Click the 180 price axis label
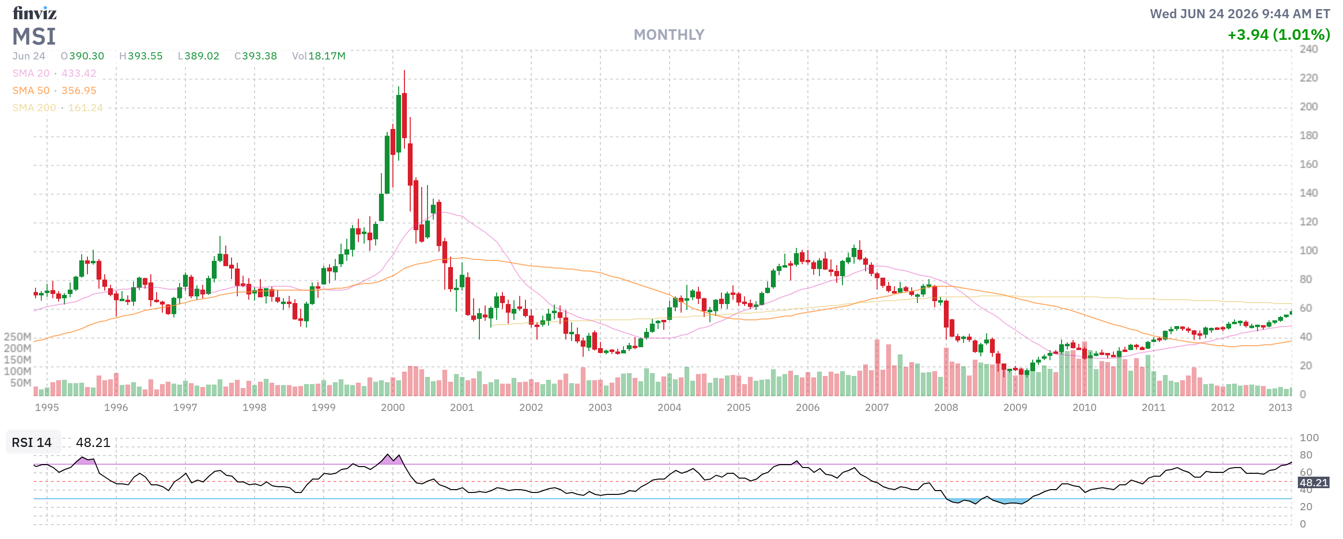 (x=1308, y=135)
